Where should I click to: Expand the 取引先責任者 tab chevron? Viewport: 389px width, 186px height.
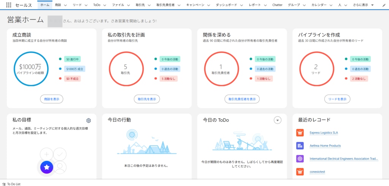click(179, 5)
